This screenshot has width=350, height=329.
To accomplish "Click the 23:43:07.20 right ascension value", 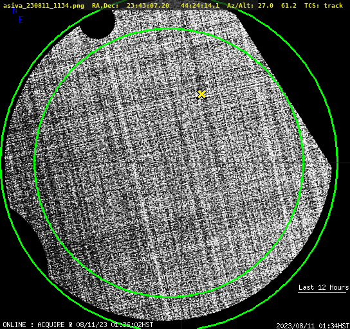I will click(148, 6).
